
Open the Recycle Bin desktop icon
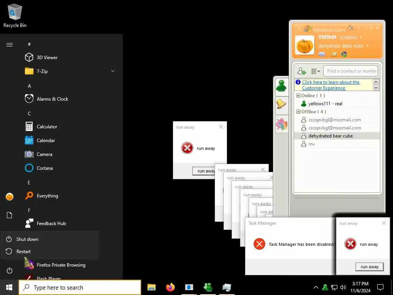tap(15, 15)
